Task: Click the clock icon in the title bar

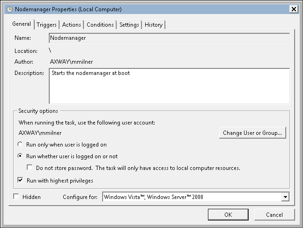Action: [9, 9]
